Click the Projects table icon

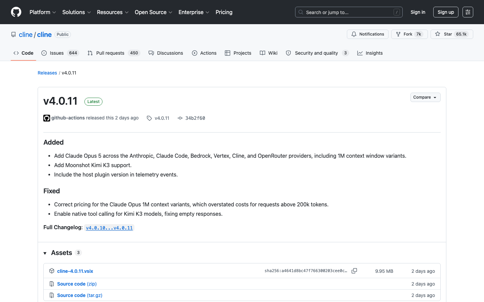click(228, 53)
